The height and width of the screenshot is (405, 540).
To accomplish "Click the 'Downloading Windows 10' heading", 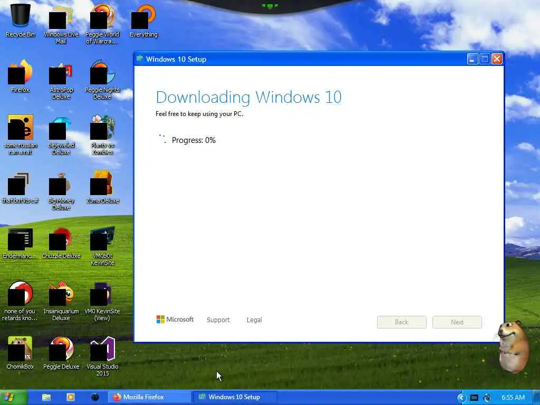I will coord(249,97).
